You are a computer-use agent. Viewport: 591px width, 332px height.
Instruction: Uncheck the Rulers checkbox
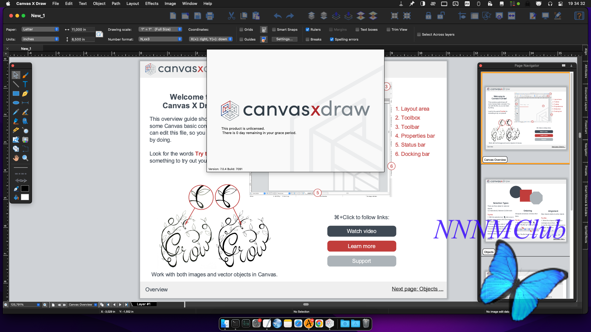[x=308, y=30]
